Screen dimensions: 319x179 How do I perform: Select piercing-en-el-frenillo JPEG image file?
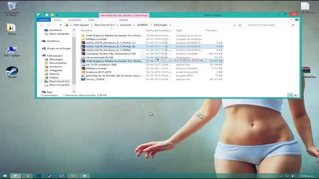(x=152, y=76)
